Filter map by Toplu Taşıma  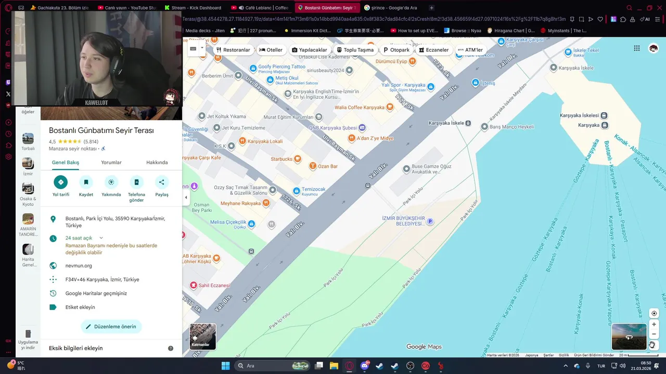point(355,50)
